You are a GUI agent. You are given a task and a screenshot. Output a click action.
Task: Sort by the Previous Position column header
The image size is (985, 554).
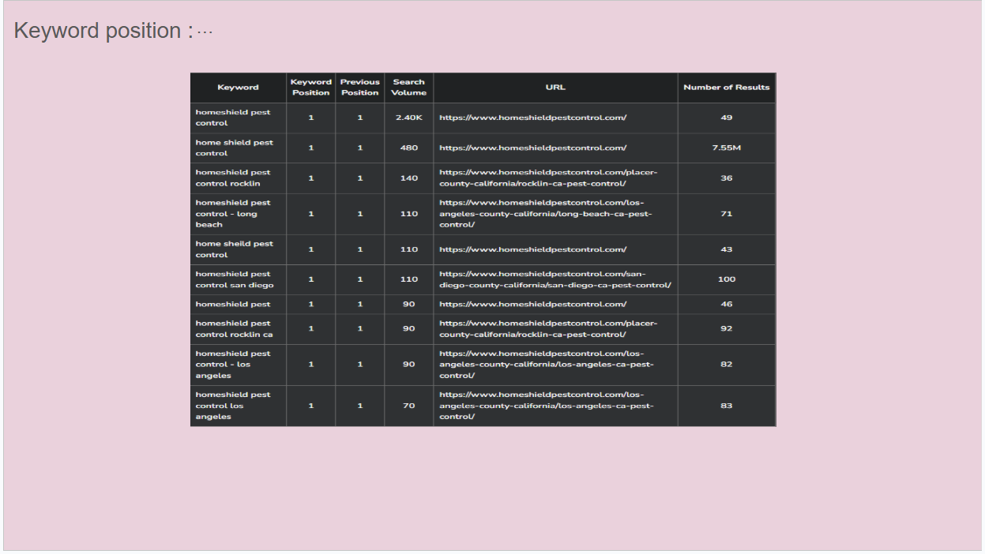pyautogui.click(x=359, y=88)
